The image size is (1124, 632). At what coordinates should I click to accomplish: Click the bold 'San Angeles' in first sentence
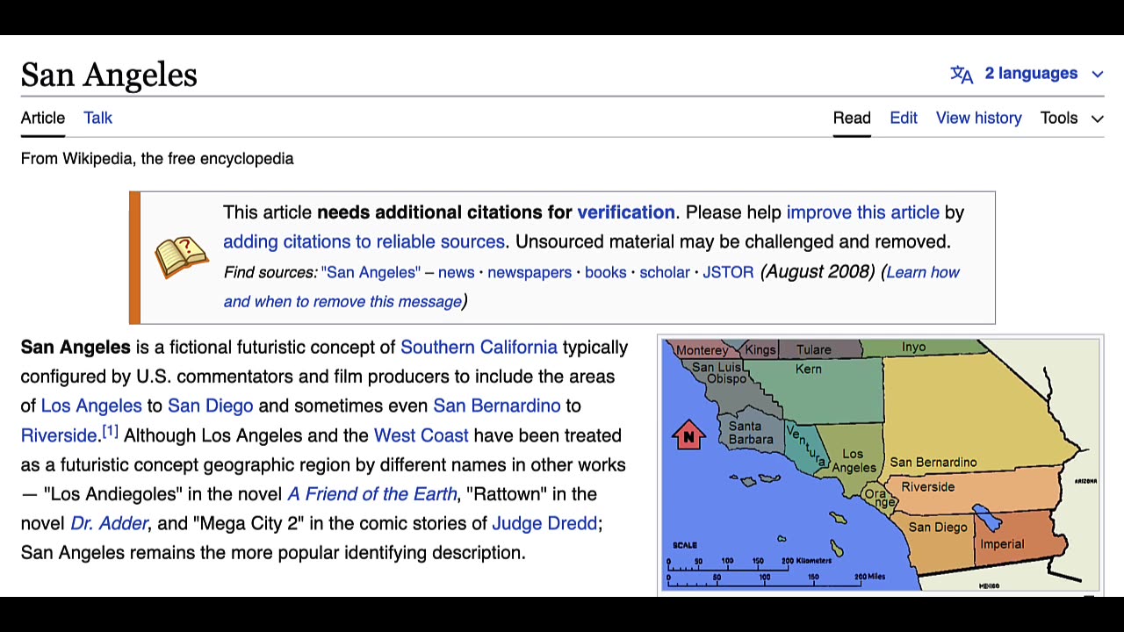(x=76, y=347)
